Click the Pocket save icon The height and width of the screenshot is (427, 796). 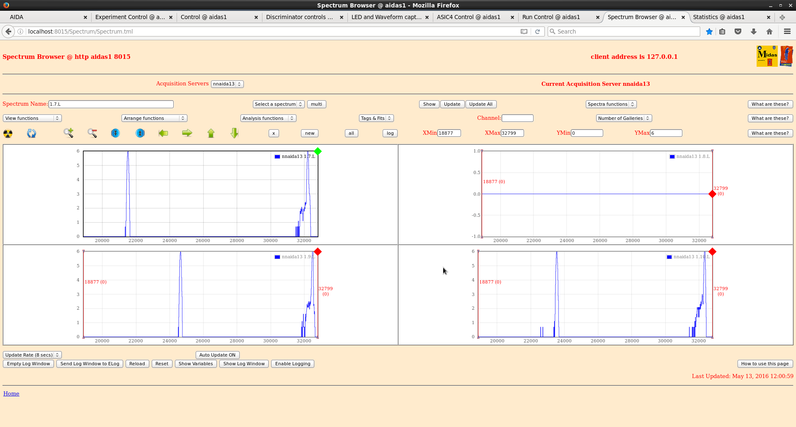pos(738,32)
